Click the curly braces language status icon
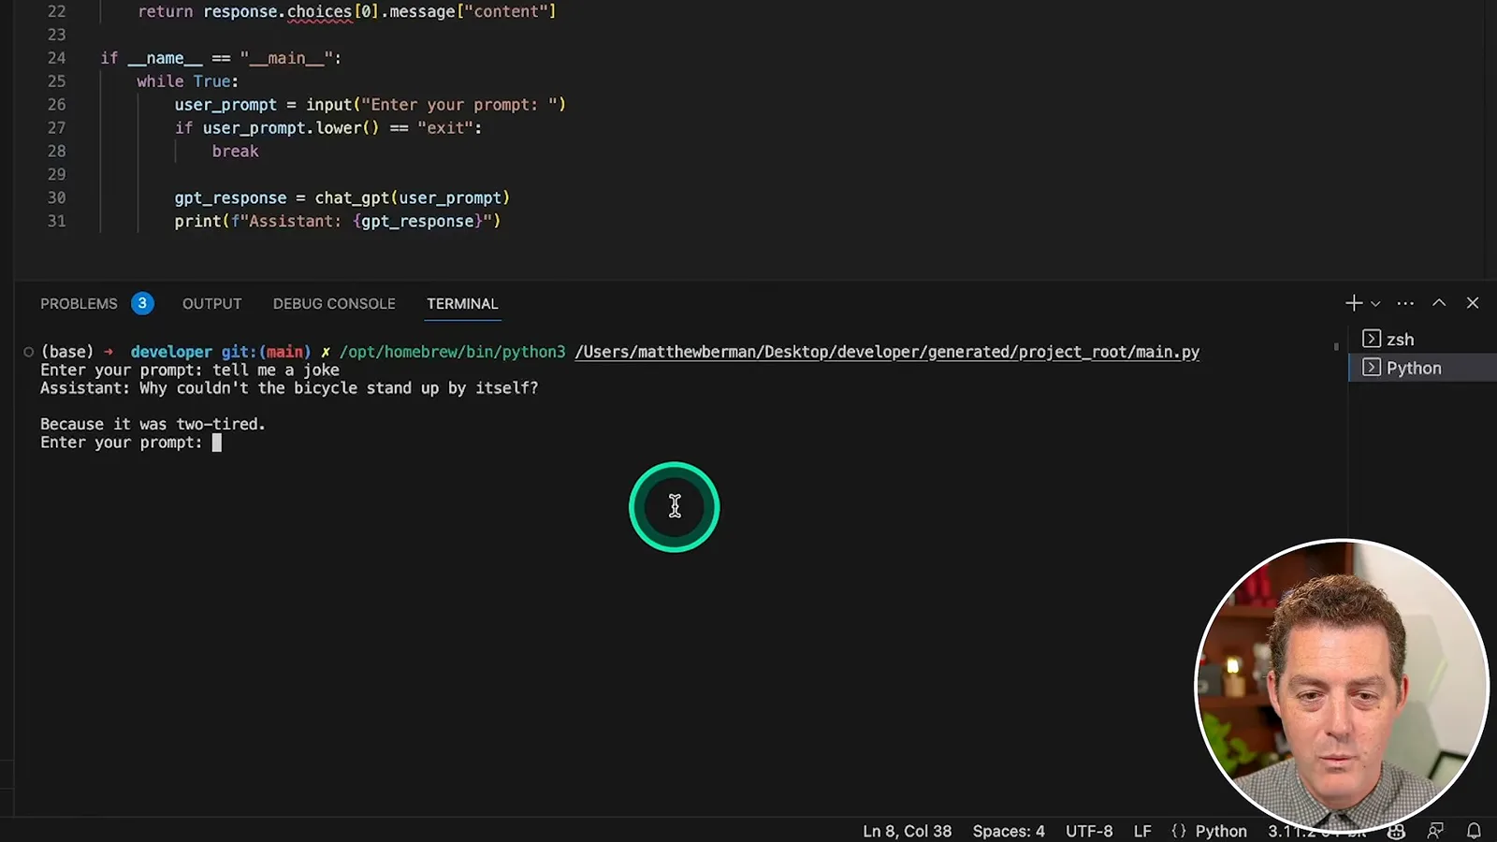1497x842 pixels. pyautogui.click(x=1179, y=831)
